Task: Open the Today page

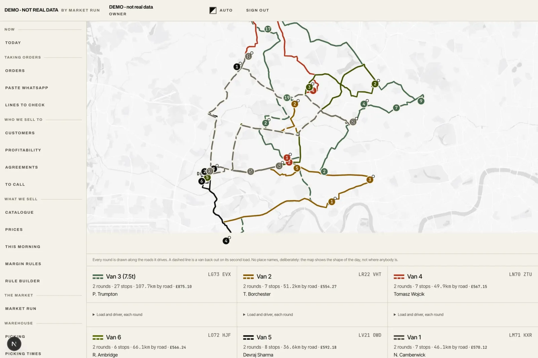Action: tap(13, 43)
